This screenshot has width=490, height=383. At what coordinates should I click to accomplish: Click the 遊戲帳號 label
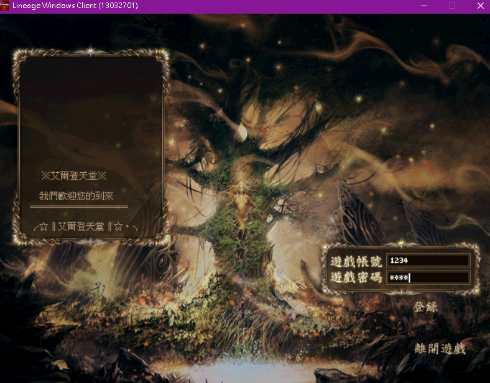(356, 262)
